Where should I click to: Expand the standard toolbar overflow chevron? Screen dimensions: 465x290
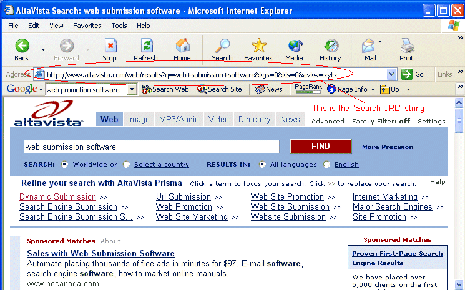460,38
